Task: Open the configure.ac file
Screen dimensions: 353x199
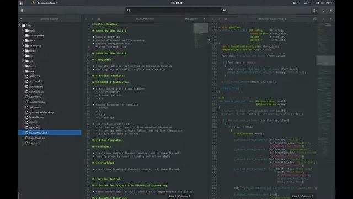Action: [x=36, y=92]
